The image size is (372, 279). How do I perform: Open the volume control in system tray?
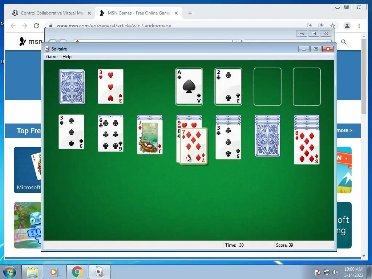[x=335, y=272]
